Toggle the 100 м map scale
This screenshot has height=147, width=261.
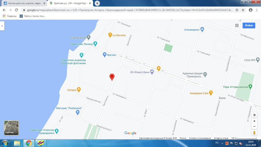[244, 138]
